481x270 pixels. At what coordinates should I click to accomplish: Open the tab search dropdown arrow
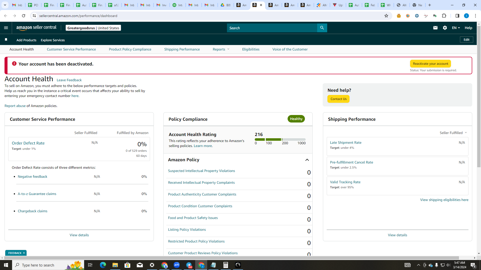5,5
